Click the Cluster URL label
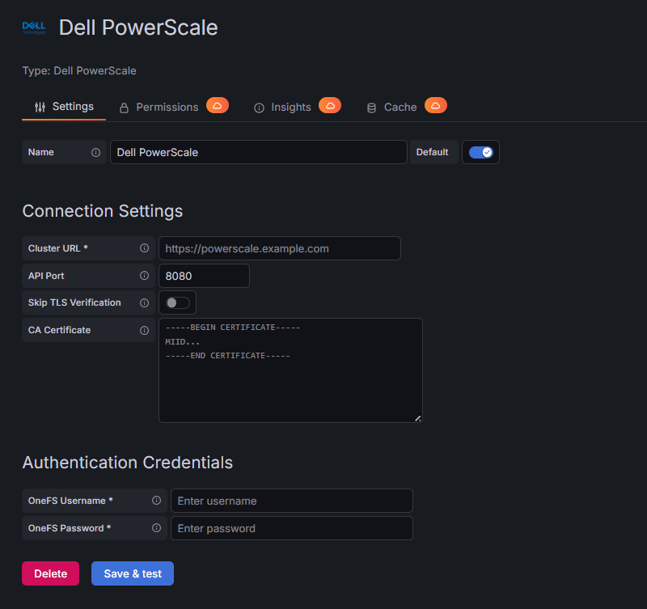647x609 pixels. [x=57, y=248]
